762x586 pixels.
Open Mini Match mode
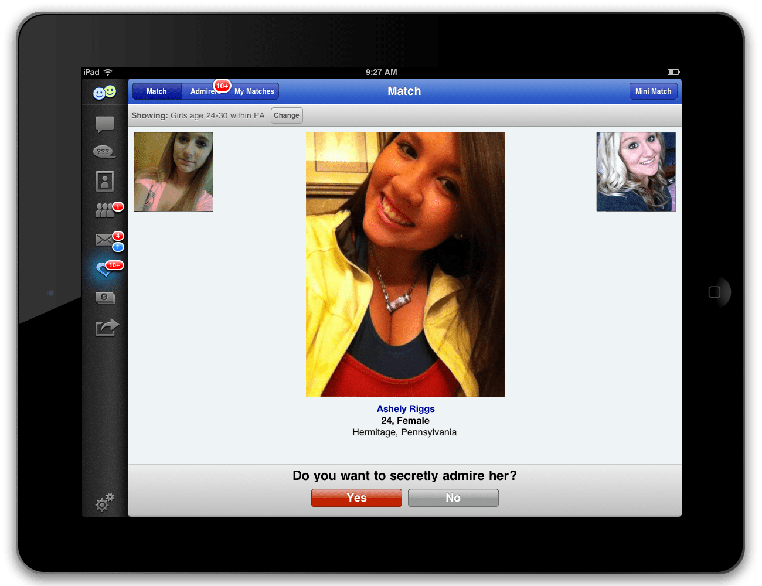653,91
